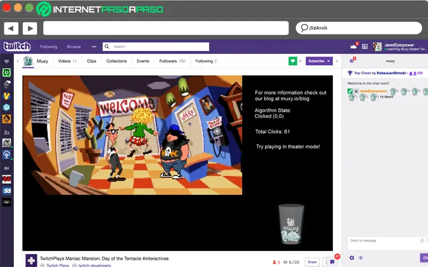Click the green heart follow button
Screen dimensions: 428x267
[x=293, y=61]
